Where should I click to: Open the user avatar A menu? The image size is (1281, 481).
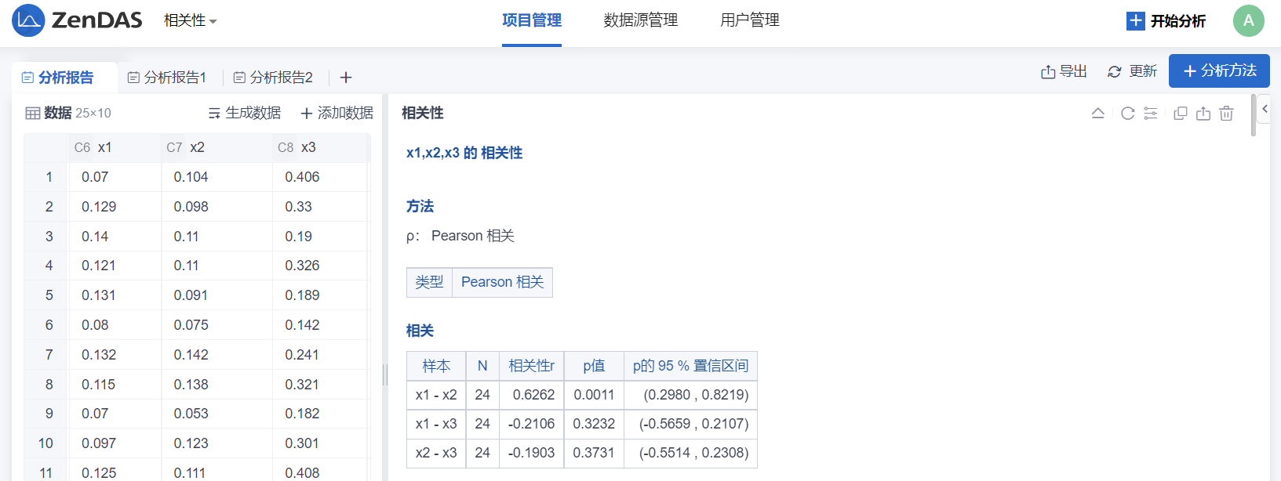click(1248, 21)
